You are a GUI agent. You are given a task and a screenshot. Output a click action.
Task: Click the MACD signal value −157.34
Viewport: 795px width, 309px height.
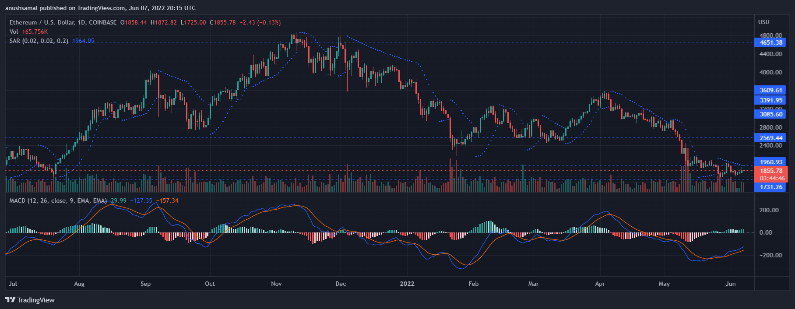[167, 200]
